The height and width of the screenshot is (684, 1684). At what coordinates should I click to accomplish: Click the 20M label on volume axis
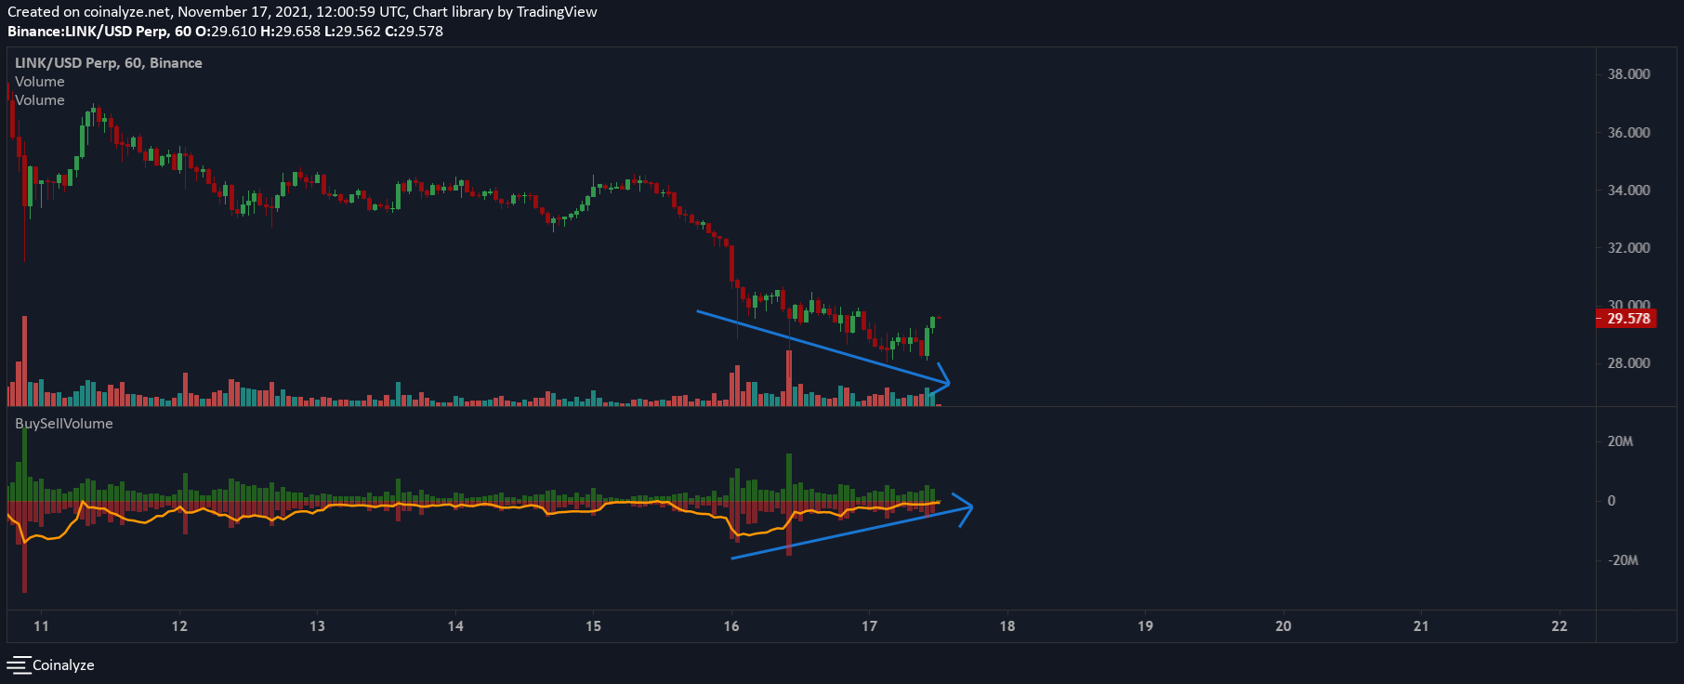[x=1621, y=441]
